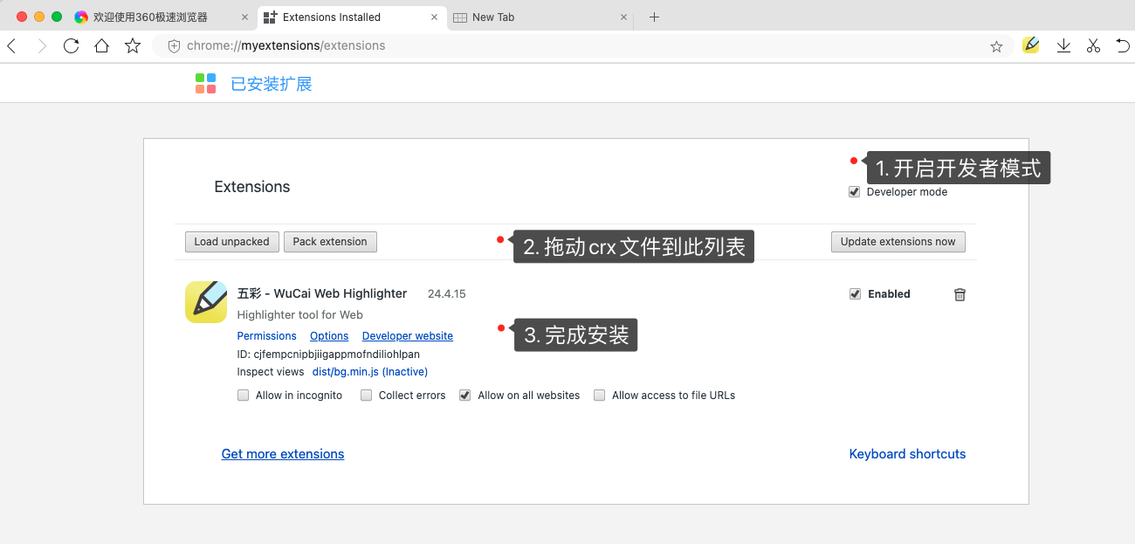Open a new tab with plus icon
The image size is (1135, 544).
(x=654, y=17)
